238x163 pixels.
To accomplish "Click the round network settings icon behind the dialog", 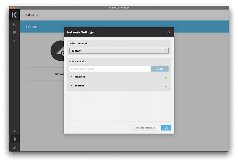I will pyautogui.click(x=57, y=51).
